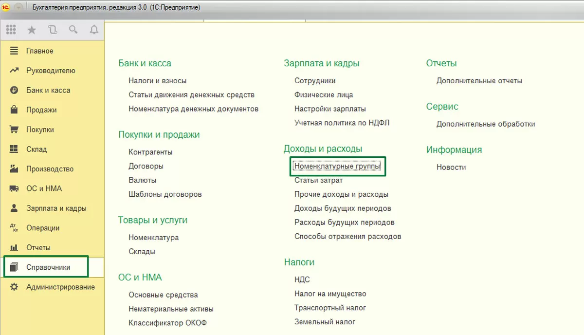Open the Валюты directory

pos(143,180)
